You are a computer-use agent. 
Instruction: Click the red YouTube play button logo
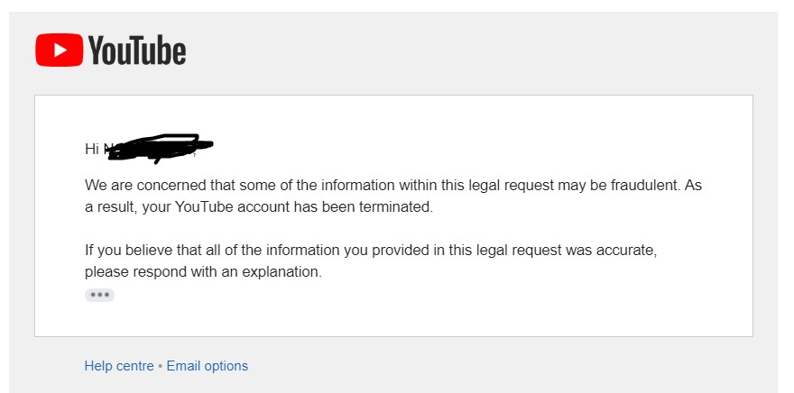click(x=60, y=50)
